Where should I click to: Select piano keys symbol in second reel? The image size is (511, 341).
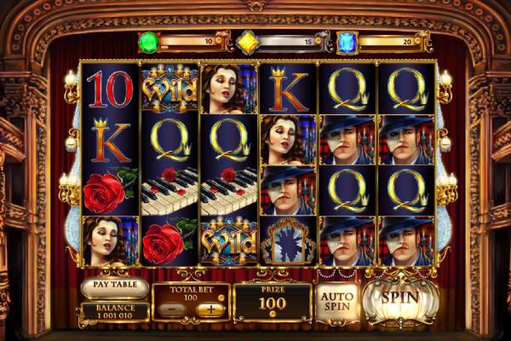(169, 191)
